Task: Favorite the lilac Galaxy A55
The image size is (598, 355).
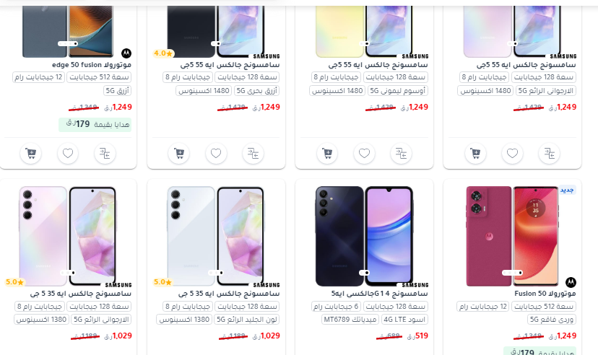Action: click(x=512, y=154)
